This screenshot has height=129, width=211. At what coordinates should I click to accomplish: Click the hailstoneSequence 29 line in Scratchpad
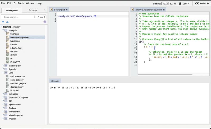point(77,16)
